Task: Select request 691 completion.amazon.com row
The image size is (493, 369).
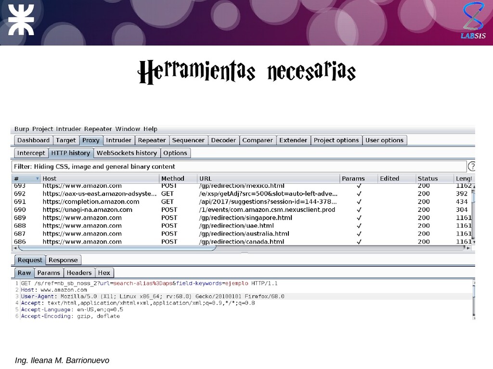Action: click(x=242, y=202)
